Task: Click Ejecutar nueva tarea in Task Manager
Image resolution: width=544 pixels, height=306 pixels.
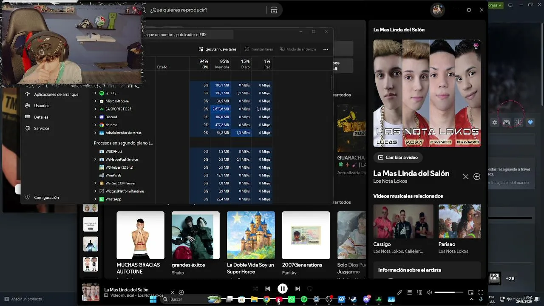Action: tap(218, 49)
